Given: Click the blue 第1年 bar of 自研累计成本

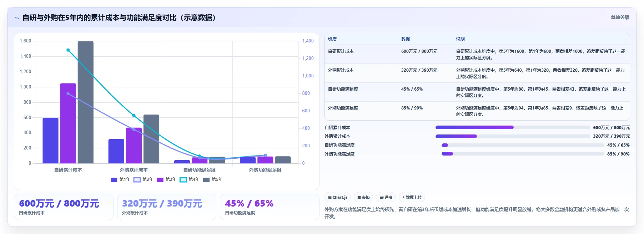Looking at the screenshot, I should pyautogui.click(x=50, y=141).
